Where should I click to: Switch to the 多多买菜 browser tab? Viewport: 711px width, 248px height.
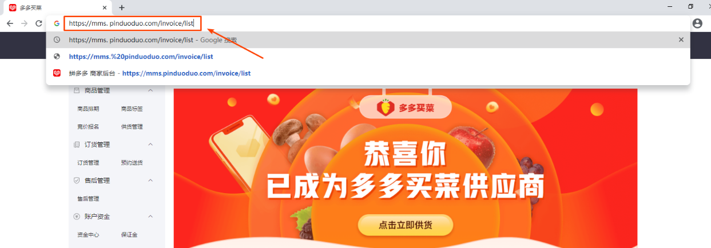[57, 7]
